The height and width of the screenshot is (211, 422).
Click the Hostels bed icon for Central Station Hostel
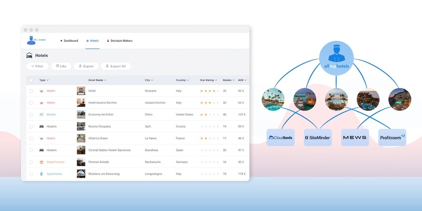[x=42, y=150]
